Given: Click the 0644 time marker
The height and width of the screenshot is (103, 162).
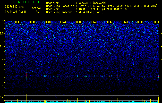Looking at the screenshot, I should 63,22.
